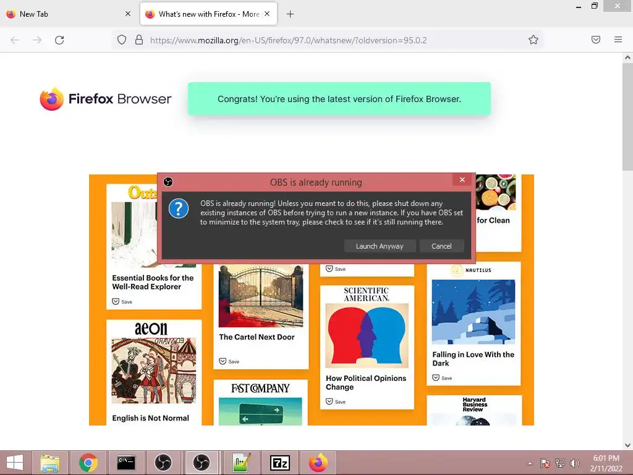Cancel the OBS already running dialog
Viewport: 633px width, 475px height.
coord(441,246)
